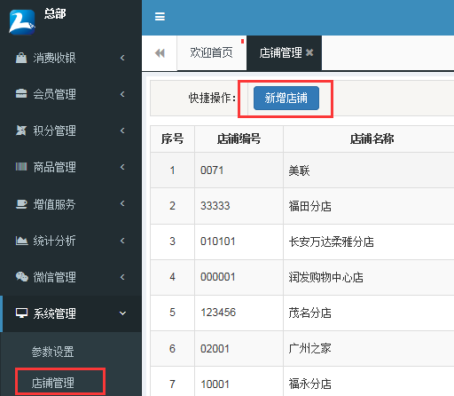This screenshot has width=454, height=396.
Task: Click the 新增店铺 button
Action: tap(286, 98)
